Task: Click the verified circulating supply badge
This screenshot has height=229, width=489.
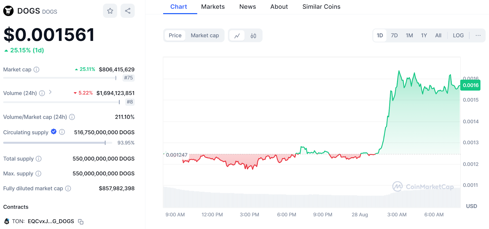Action: (x=54, y=131)
